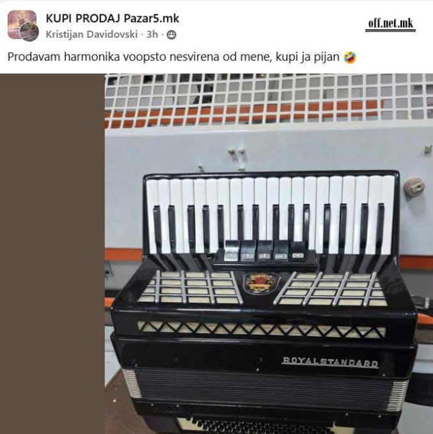Toggle the last black register switch
The width and height of the screenshot is (433, 434).
pos(298,251)
